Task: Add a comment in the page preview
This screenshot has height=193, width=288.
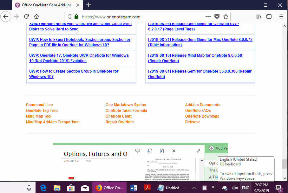Action: click(x=138, y=151)
